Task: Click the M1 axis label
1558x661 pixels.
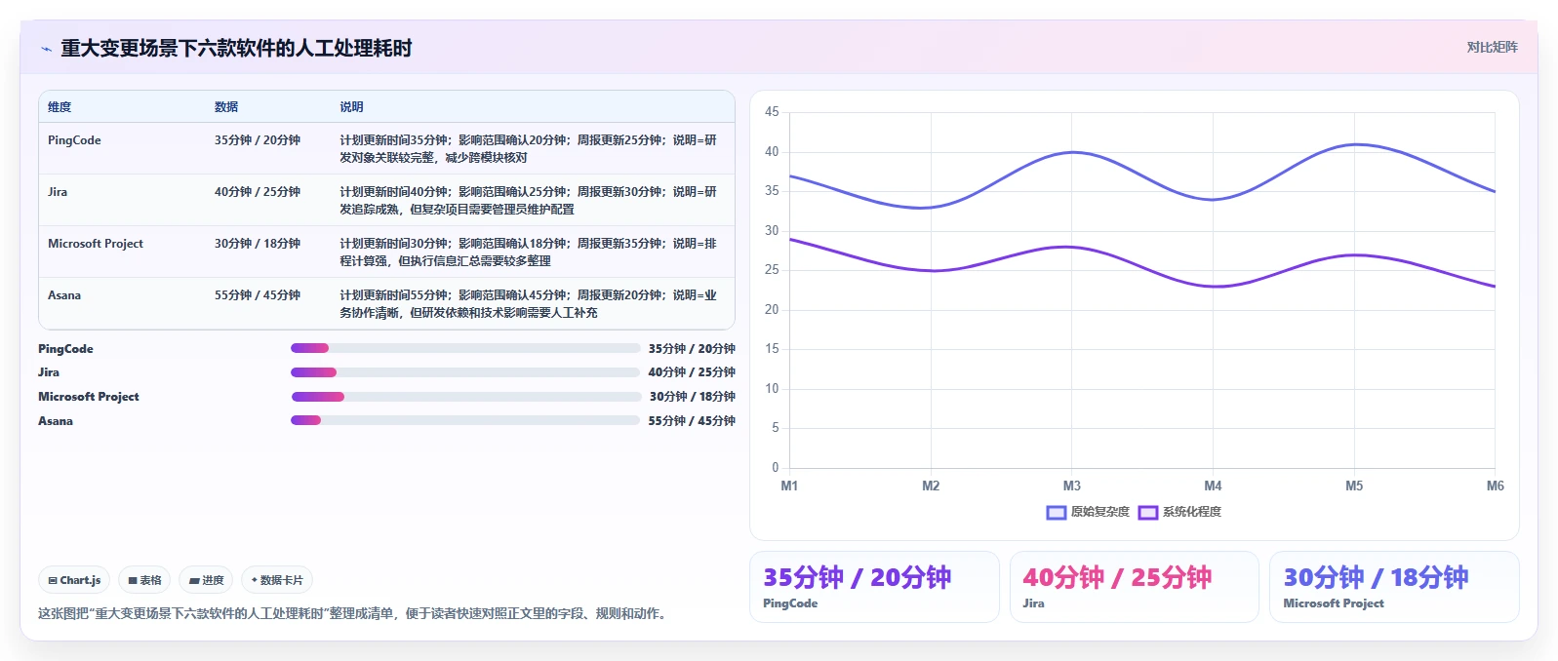Action: tap(789, 486)
